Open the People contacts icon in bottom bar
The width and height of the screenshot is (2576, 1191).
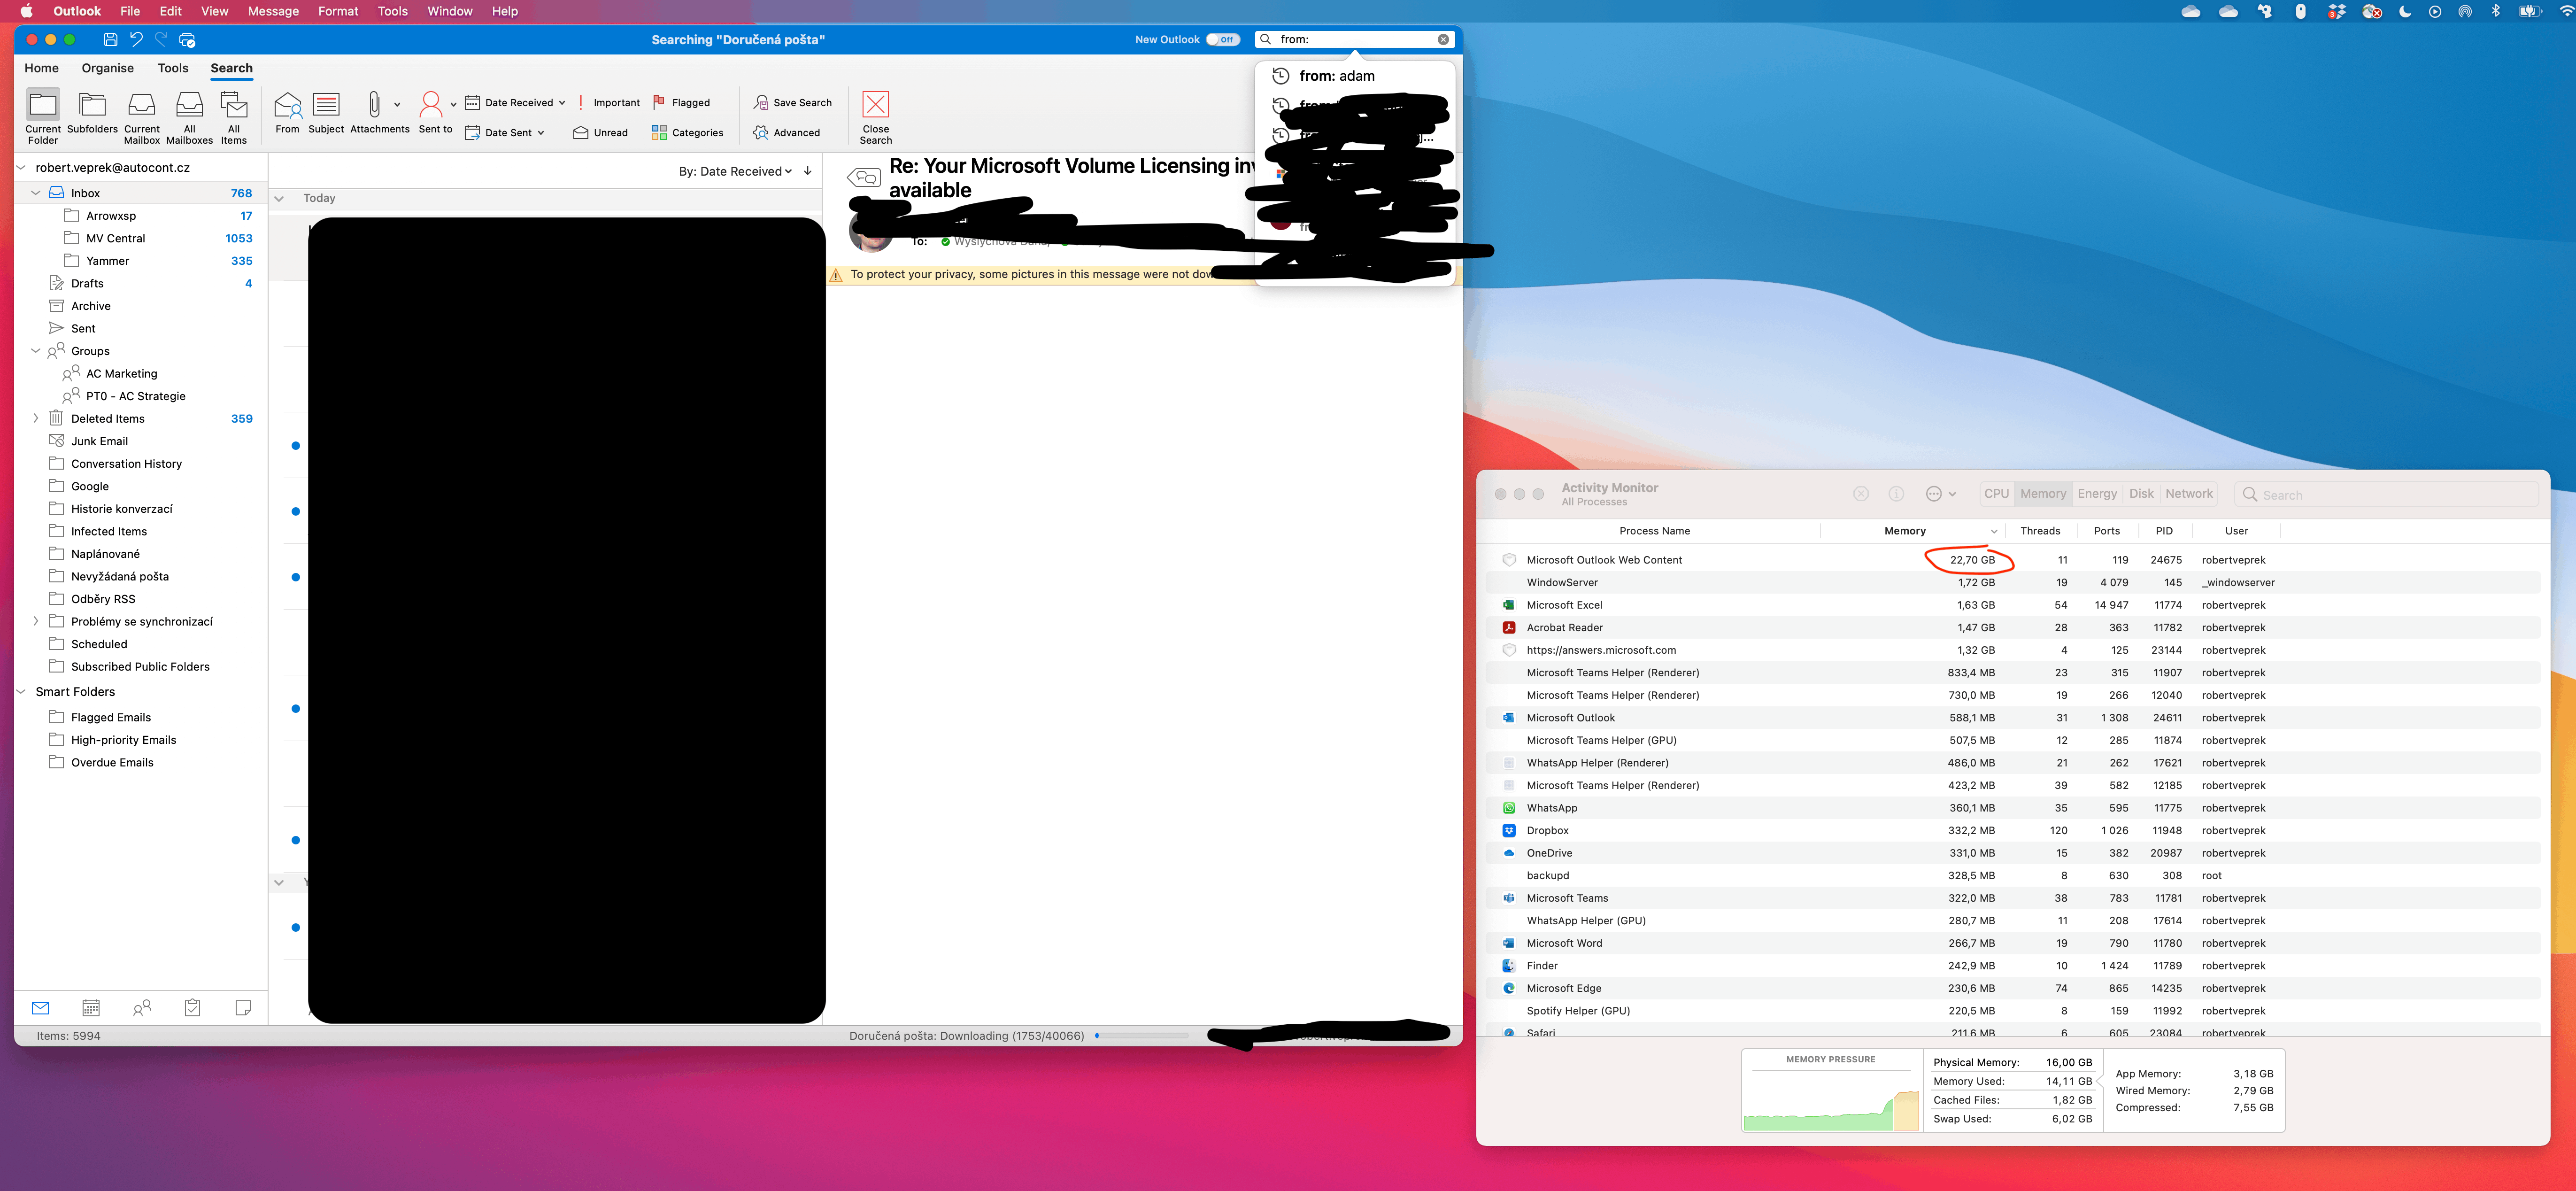[x=142, y=1008]
